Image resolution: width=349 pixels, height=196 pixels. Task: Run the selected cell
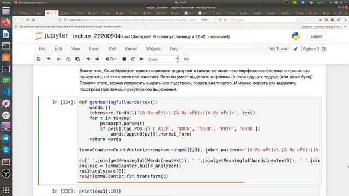click(x=111, y=59)
